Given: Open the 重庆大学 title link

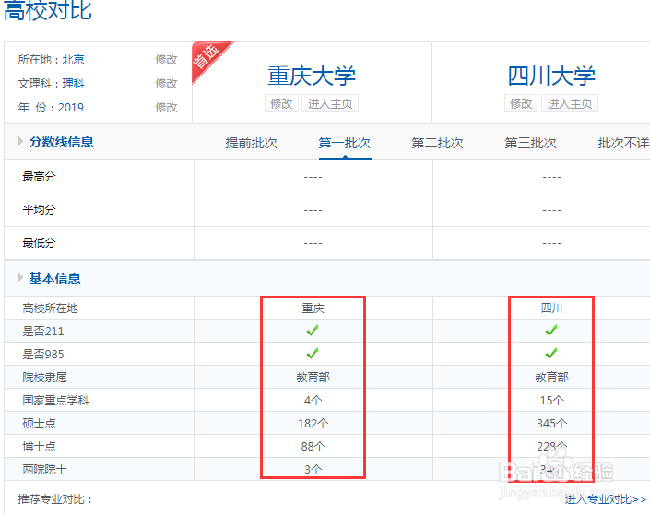Looking at the screenshot, I should tap(312, 76).
